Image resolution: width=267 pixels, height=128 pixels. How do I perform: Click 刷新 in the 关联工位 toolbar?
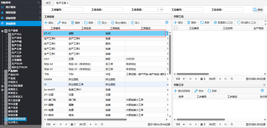(x=205, y=23)
